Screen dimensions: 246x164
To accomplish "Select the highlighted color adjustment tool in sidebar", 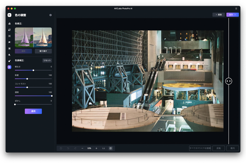I will [9, 67].
